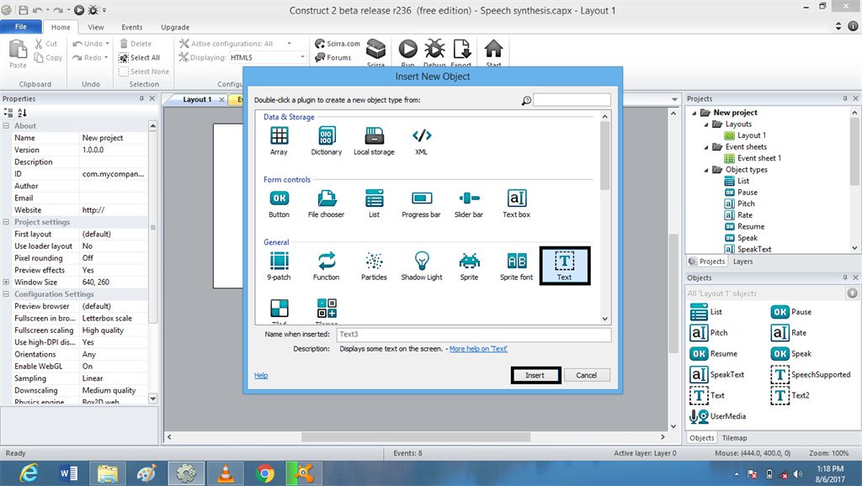Focus the plugin search field
The width and height of the screenshot is (862, 486).
tap(572, 100)
